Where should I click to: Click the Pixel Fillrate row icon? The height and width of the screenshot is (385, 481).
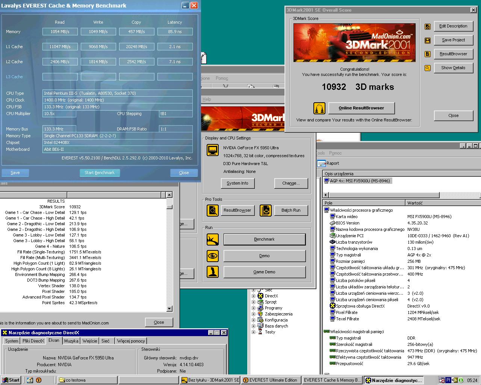click(x=333, y=312)
